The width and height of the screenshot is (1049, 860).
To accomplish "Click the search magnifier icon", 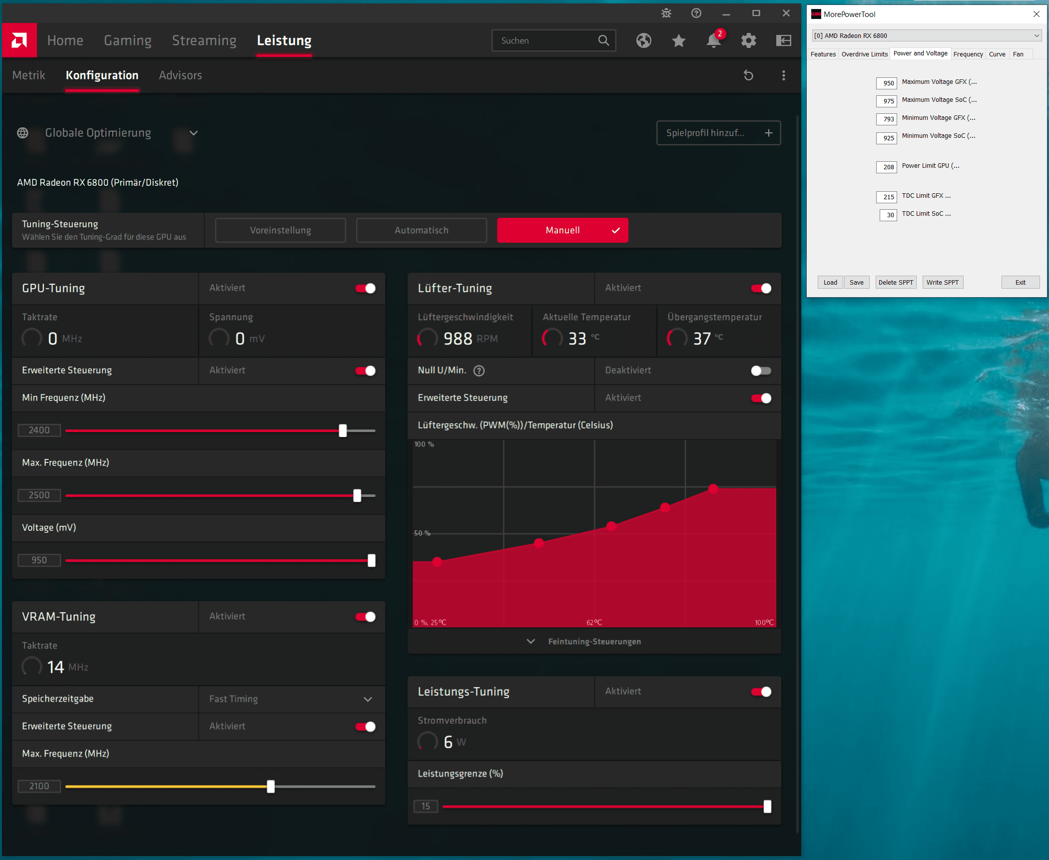I will [603, 40].
